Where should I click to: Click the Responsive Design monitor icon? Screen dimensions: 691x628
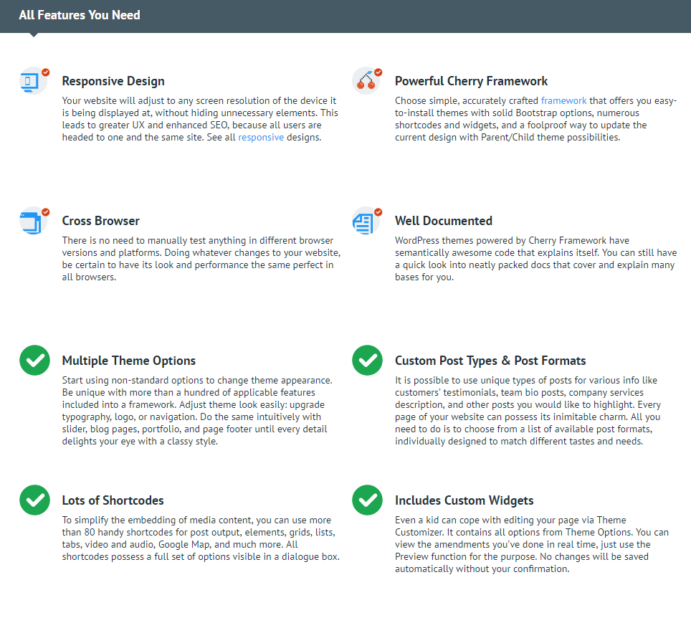click(x=33, y=81)
